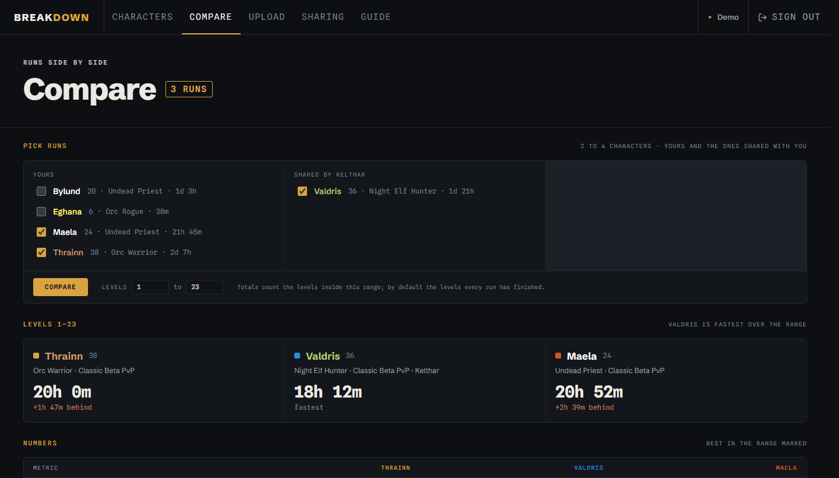Click the sign out arrow icon
The image size is (839, 478).
click(762, 17)
